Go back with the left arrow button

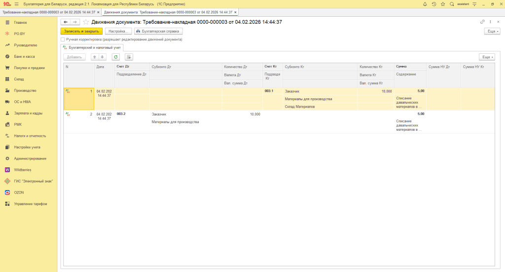65,22
